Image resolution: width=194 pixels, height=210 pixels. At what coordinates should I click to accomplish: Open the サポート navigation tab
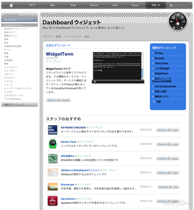[x=156, y=5]
